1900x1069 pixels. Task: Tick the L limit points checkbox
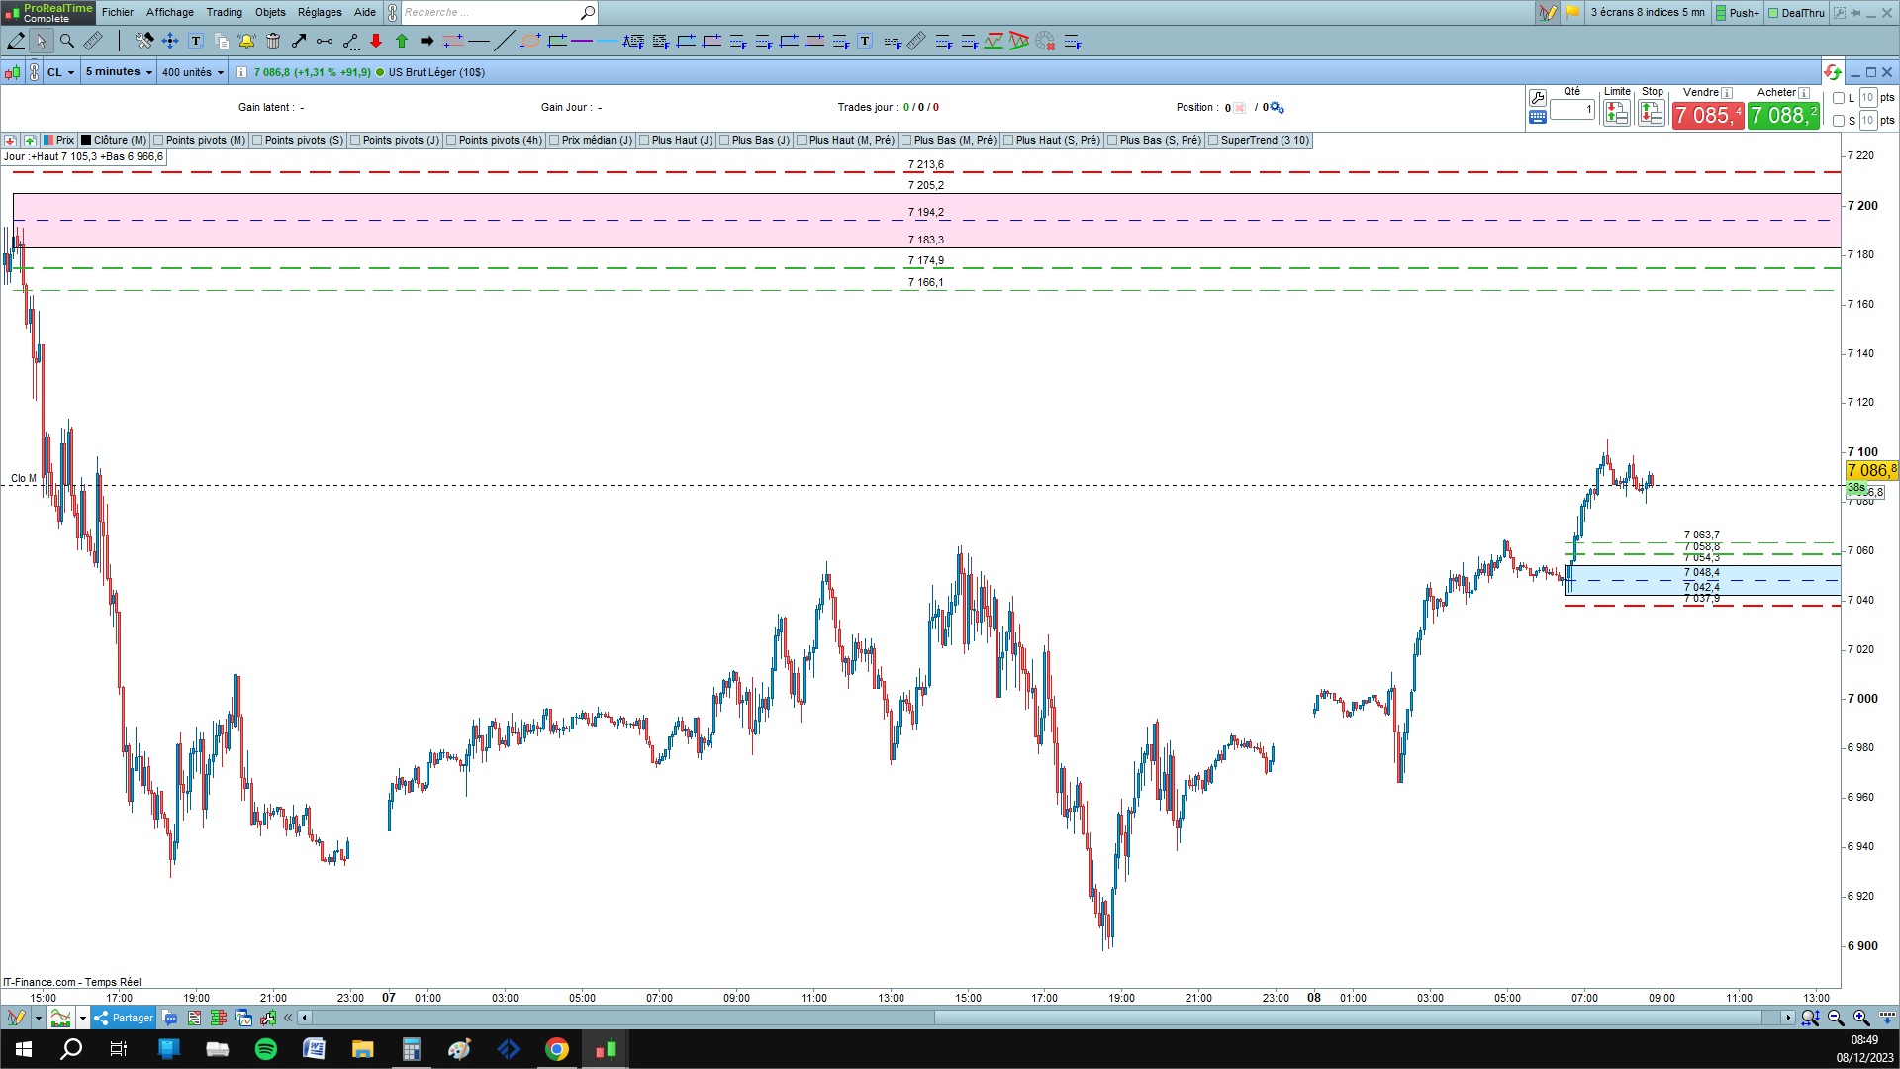pyautogui.click(x=1839, y=98)
